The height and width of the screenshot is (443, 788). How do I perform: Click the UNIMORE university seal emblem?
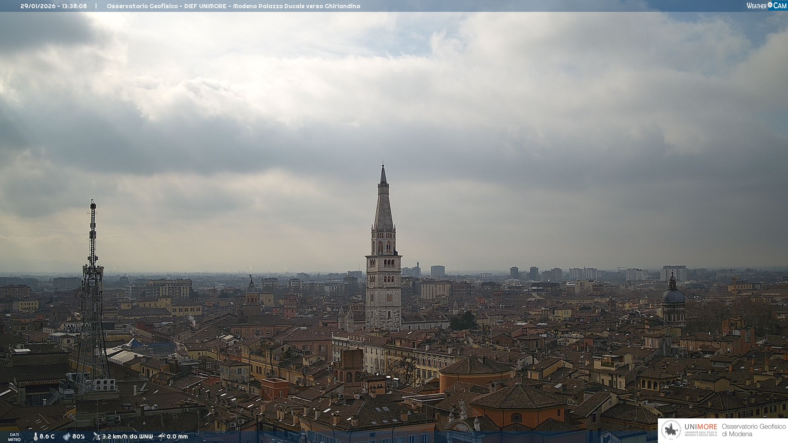(x=671, y=430)
